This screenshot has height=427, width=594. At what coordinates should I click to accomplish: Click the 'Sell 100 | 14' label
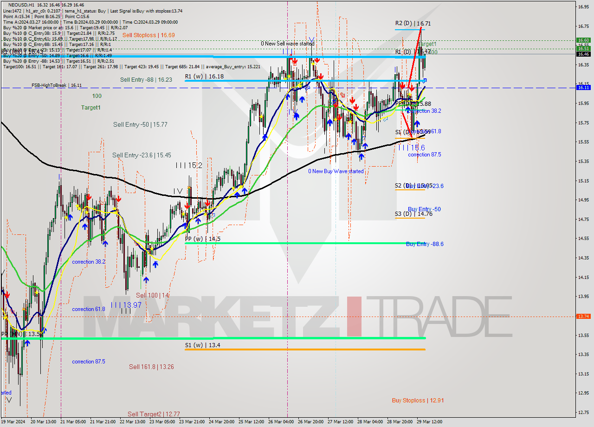pyautogui.click(x=152, y=295)
